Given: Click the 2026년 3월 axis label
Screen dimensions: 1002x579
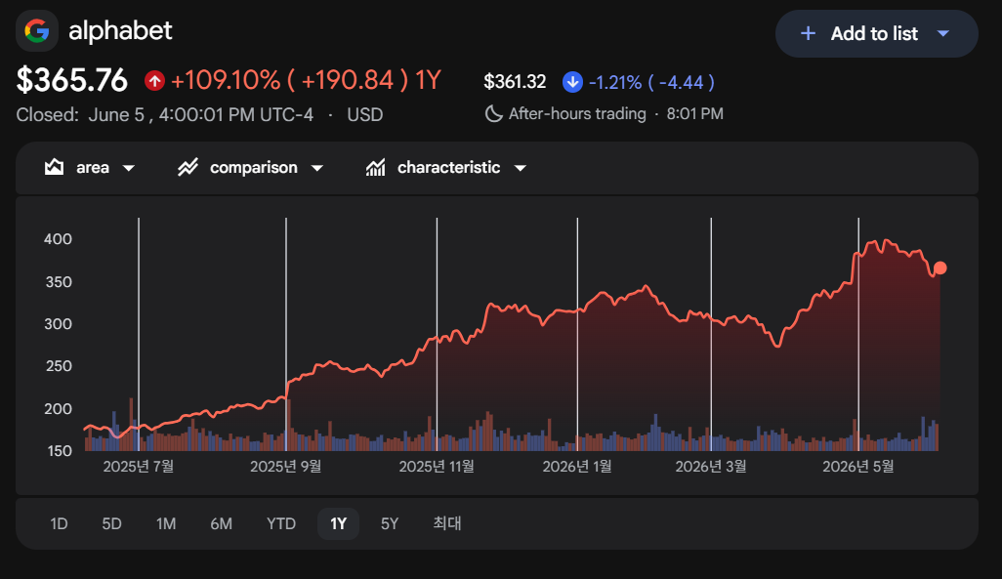Looking at the screenshot, I should pos(711,467).
